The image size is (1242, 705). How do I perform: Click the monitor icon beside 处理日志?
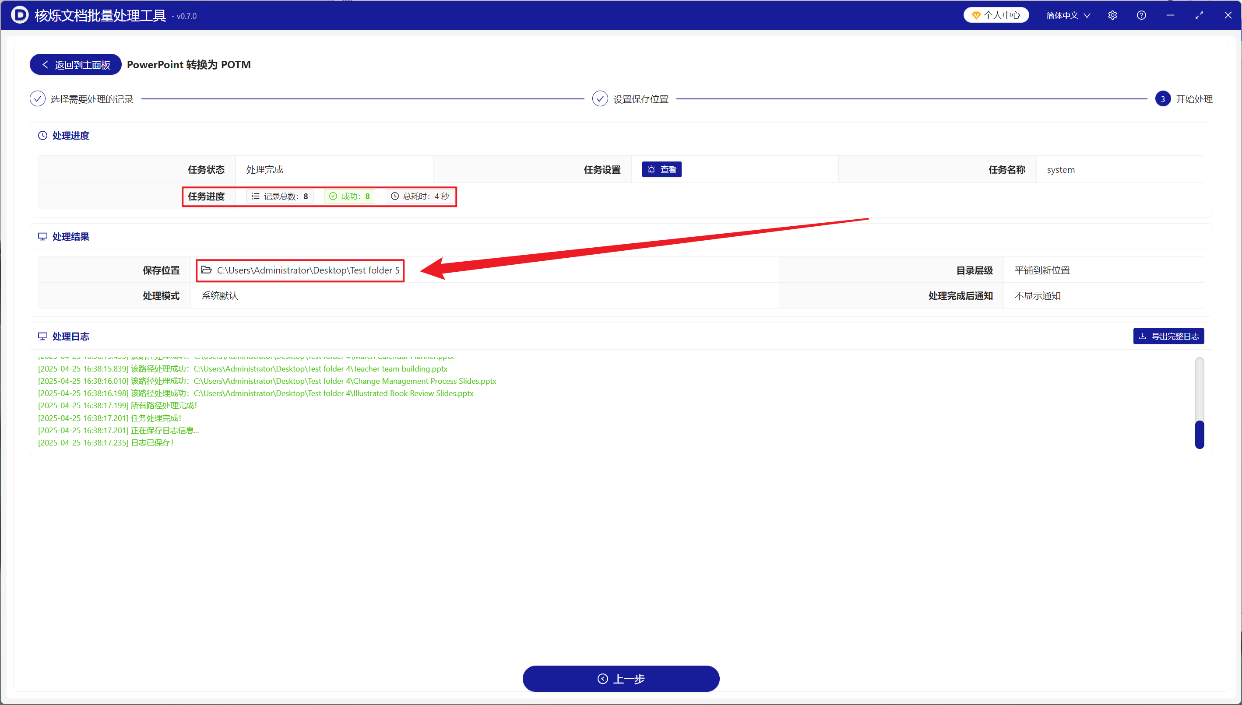click(42, 337)
